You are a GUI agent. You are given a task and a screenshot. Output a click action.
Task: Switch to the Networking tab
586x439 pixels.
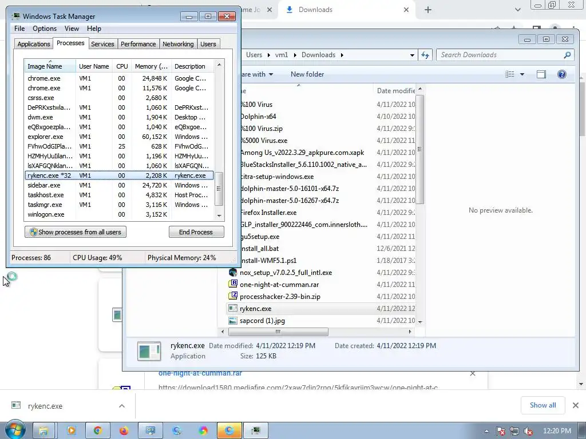pos(178,43)
